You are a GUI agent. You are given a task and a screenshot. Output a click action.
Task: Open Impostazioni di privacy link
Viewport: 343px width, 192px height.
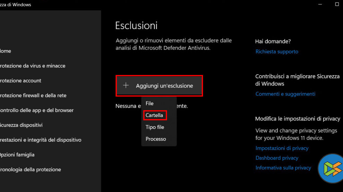pyautogui.click(x=282, y=148)
